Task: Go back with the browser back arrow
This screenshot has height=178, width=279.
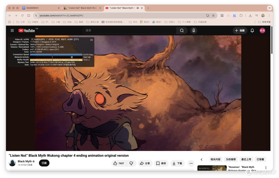Action: [10, 16]
